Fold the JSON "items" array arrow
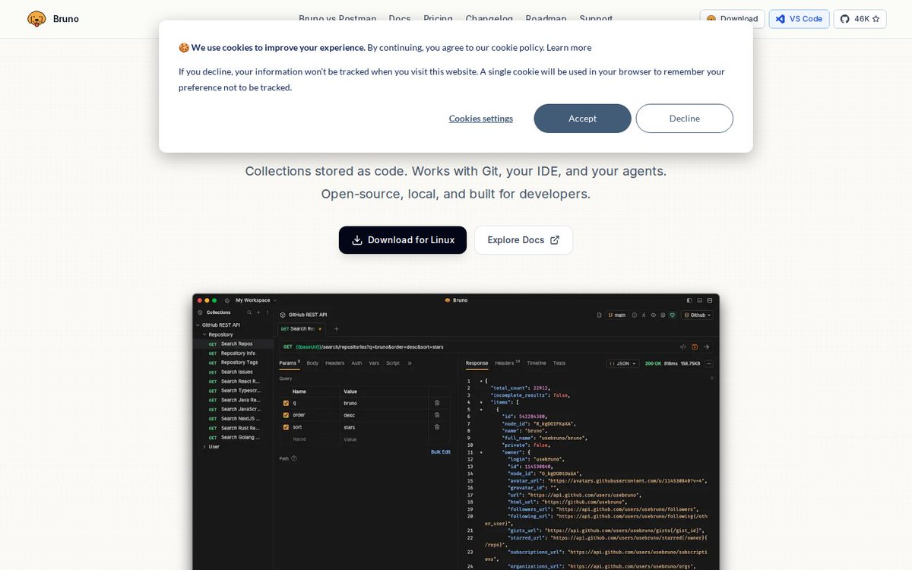Viewport: 912px width, 570px height. pos(482,402)
